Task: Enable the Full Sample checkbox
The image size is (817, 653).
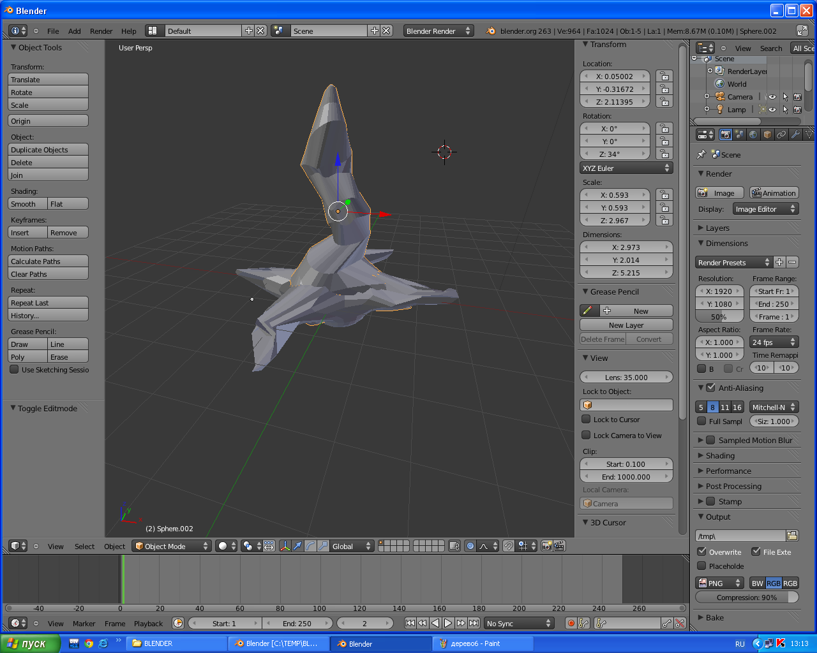Action: pos(701,422)
